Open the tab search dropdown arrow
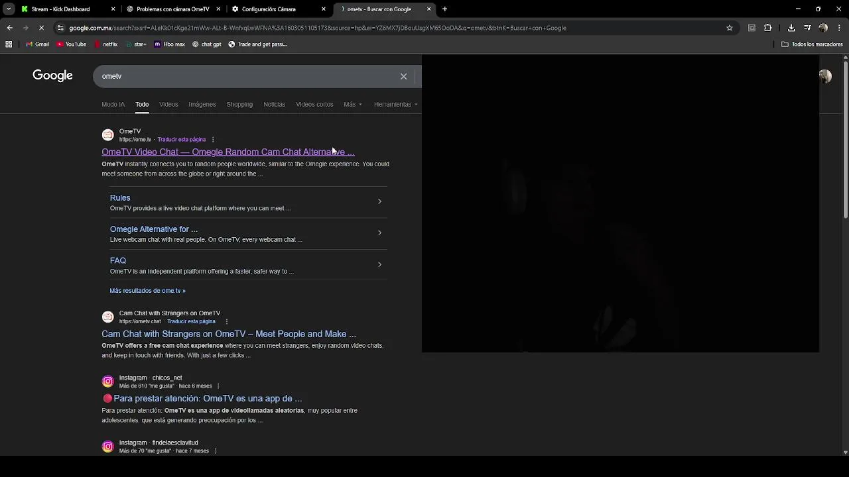Screen dimensions: 849x477 (9, 9)
